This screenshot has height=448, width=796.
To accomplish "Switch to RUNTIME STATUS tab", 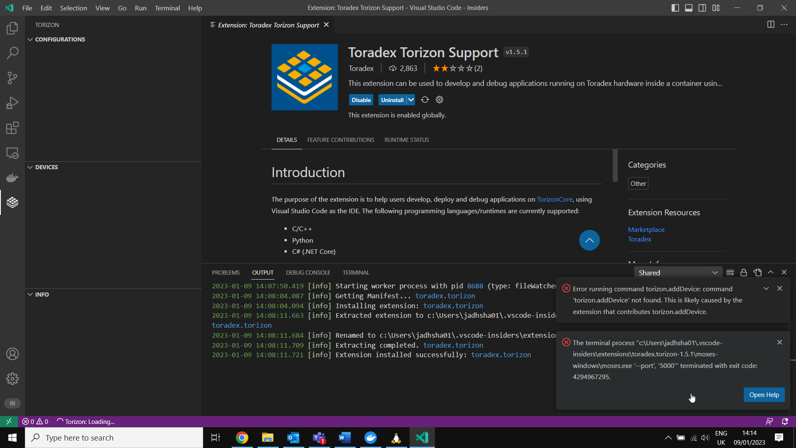I will click(x=406, y=140).
